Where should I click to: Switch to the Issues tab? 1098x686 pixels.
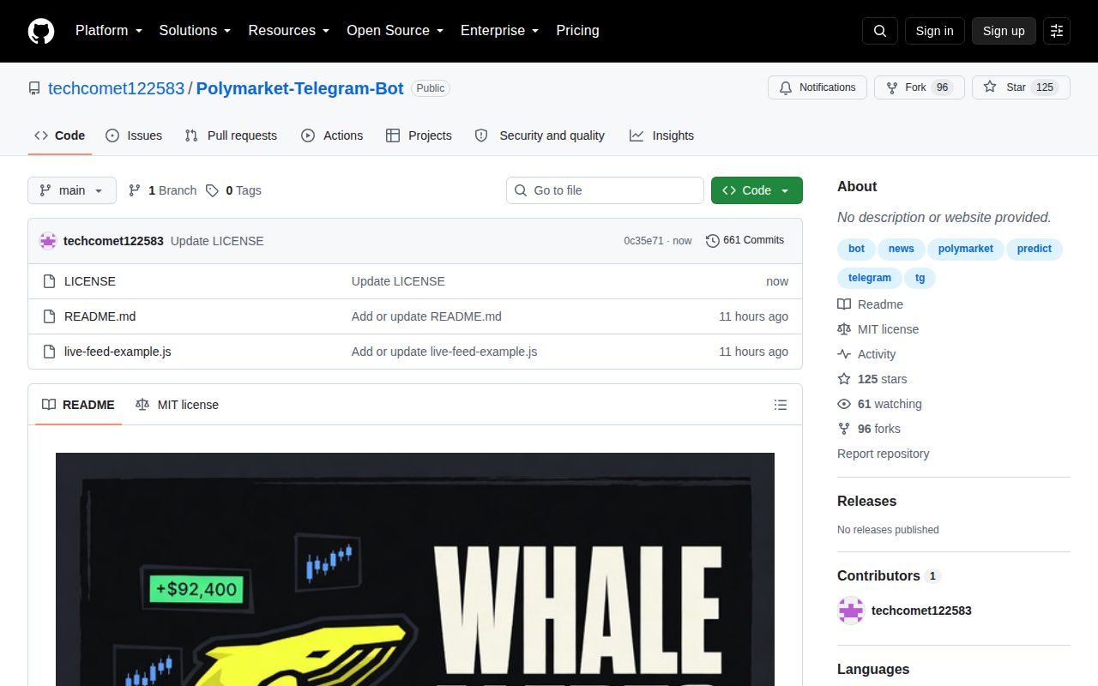click(x=134, y=135)
